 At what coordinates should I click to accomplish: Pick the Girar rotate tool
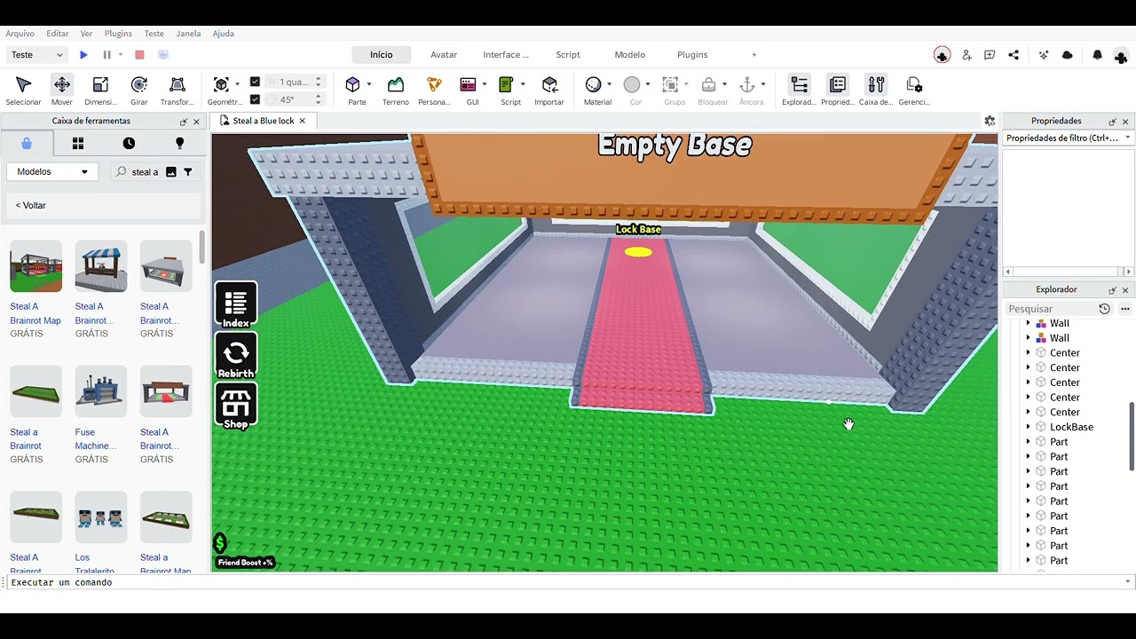(x=139, y=91)
